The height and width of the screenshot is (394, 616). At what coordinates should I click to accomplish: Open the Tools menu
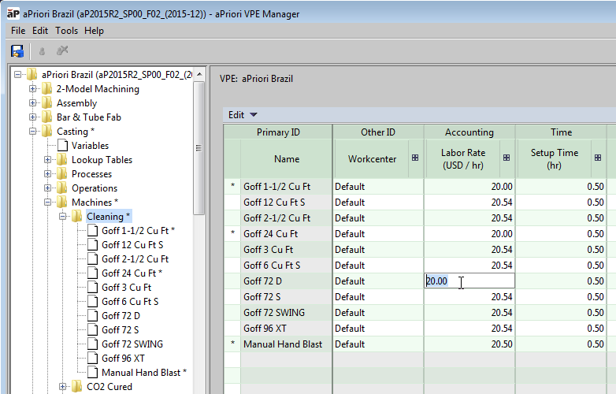[66, 31]
